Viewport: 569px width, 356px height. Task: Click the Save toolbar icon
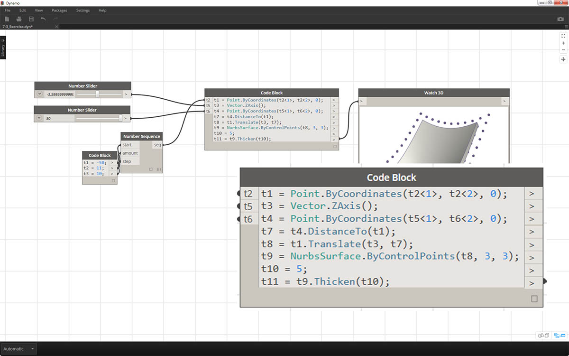[x=31, y=19]
